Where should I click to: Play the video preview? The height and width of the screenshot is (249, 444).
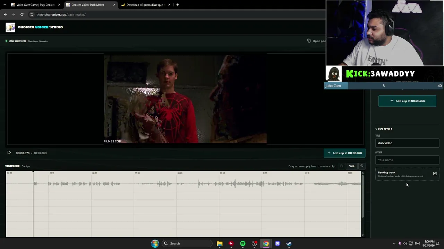9,153
